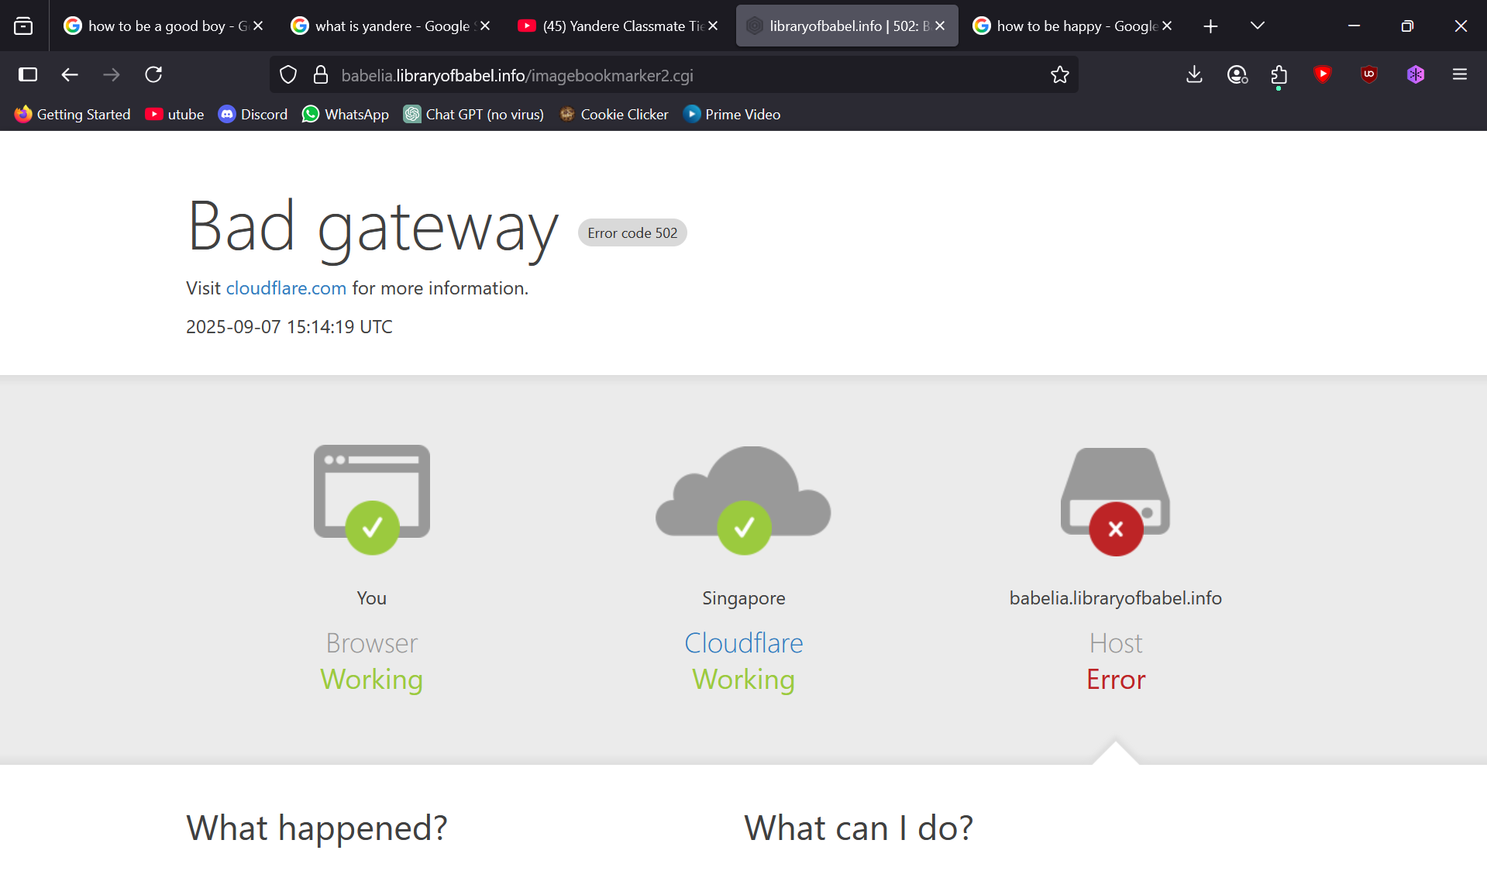Click the 'Singapore' location label
Image resolution: width=1487 pixels, height=871 pixels.
coord(744,598)
